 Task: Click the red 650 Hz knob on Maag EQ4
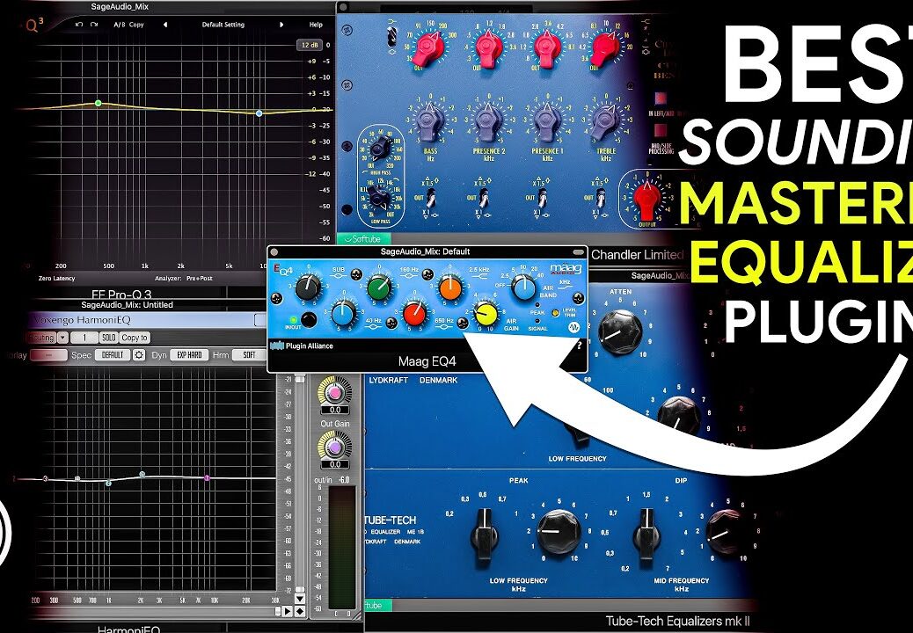[x=414, y=314]
